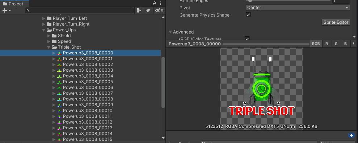The height and width of the screenshot is (143, 358).
Task: Click the Project panel lock icon
Action: [155, 3]
